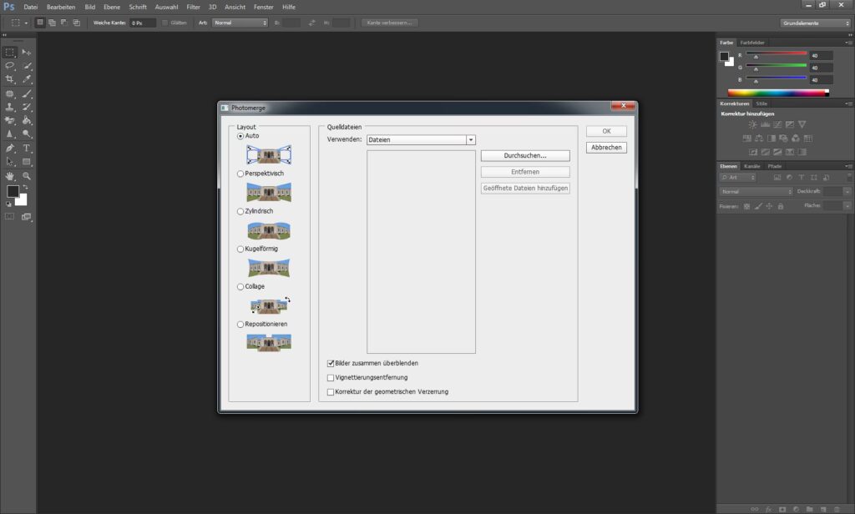Select the Lasso tool

tap(11, 65)
